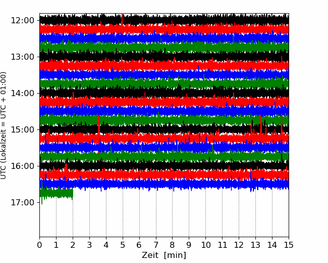Click the x-axis tick label 4
Screen dimensions: 328x263
[x=106, y=245]
